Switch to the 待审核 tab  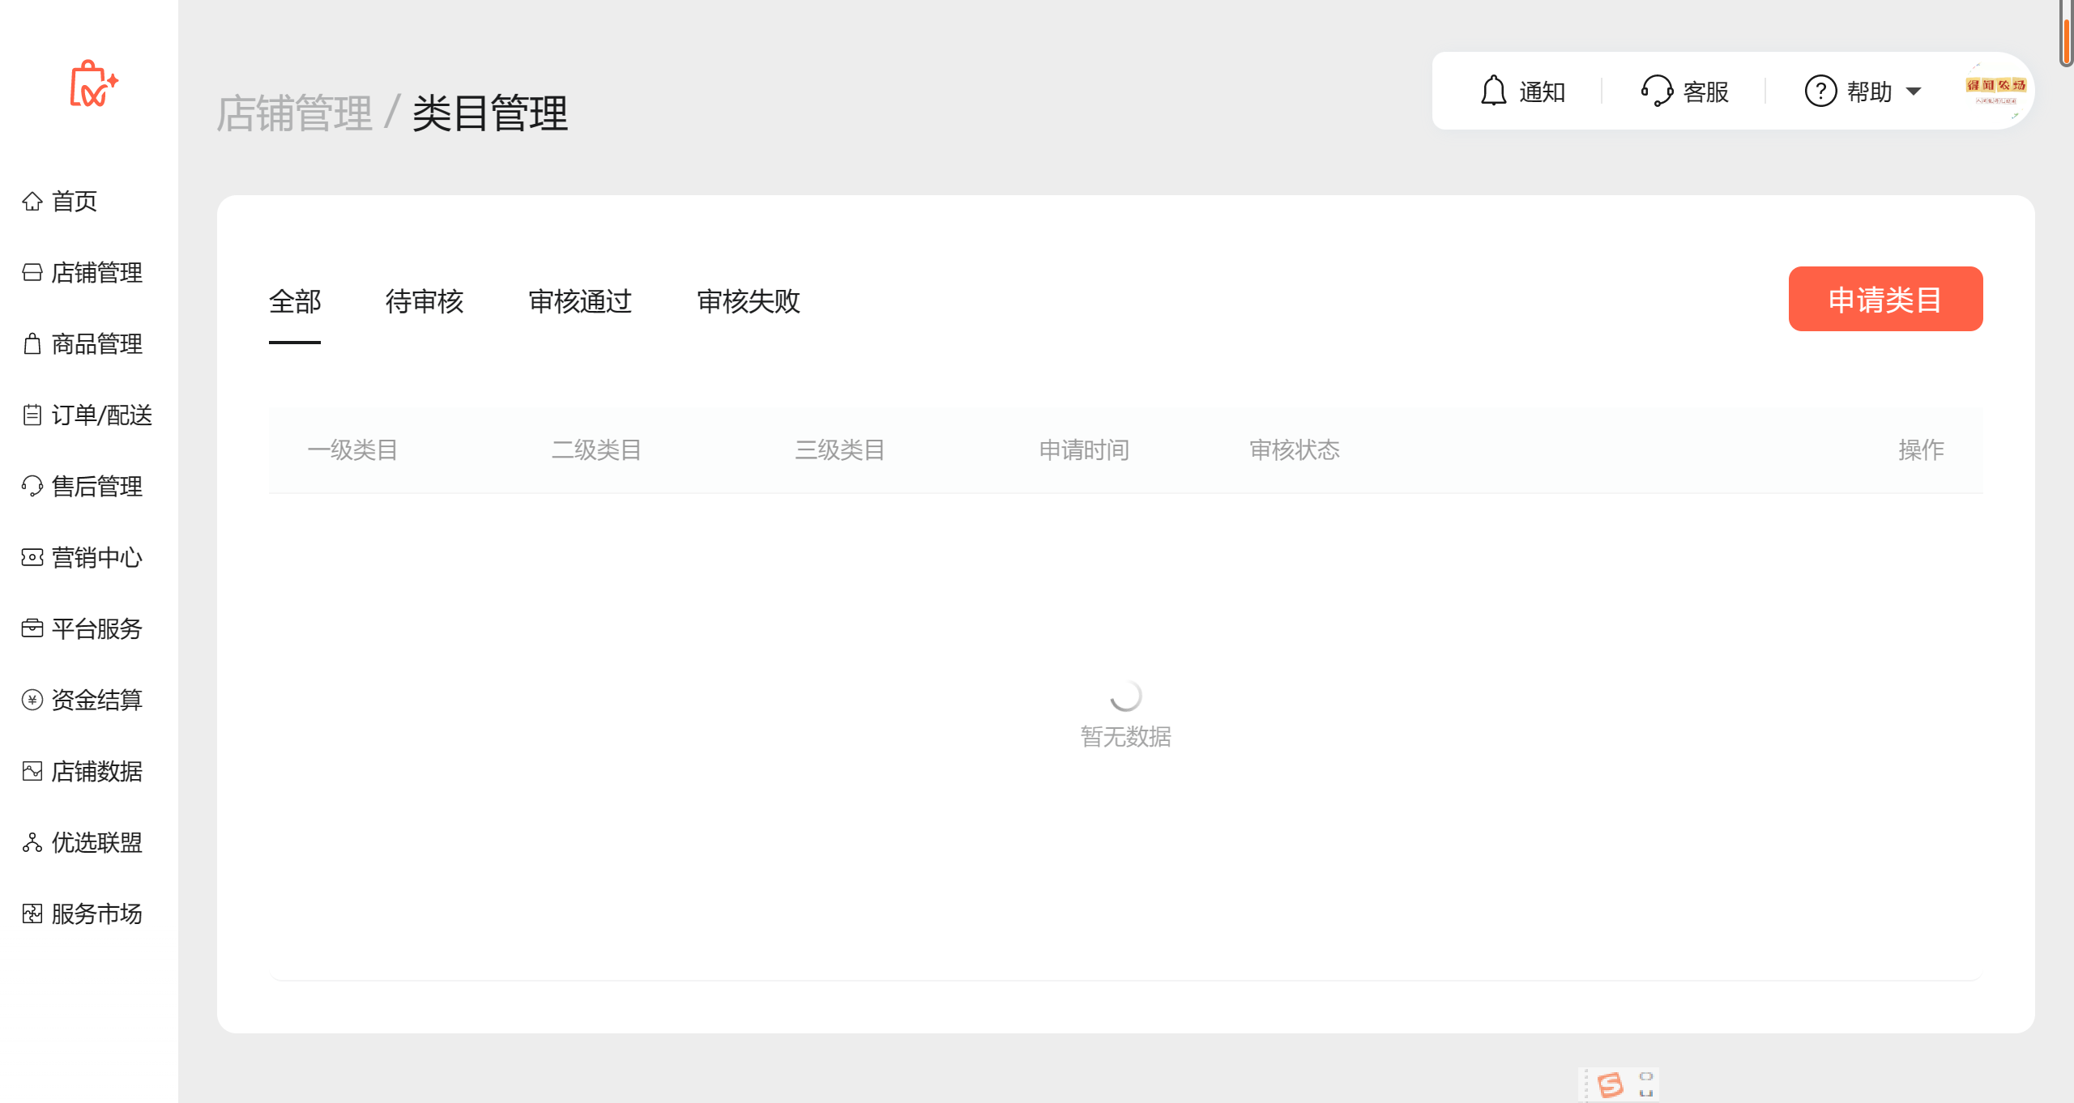(424, 301)
